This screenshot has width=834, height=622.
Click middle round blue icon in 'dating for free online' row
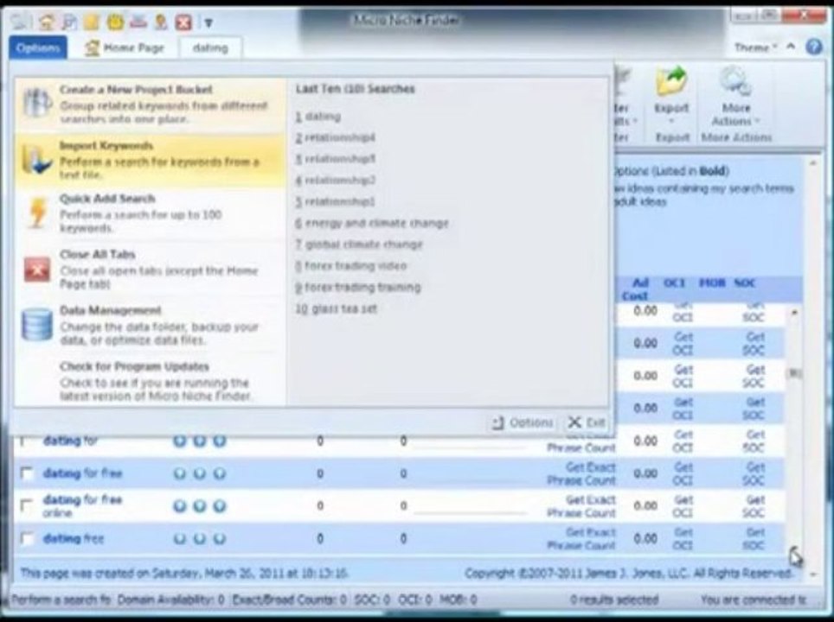click(x=200, y=506)
